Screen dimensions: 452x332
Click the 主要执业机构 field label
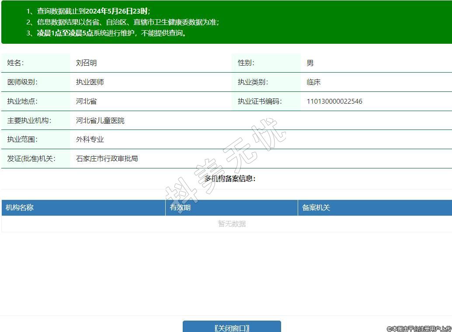click(x=29, y=121)
